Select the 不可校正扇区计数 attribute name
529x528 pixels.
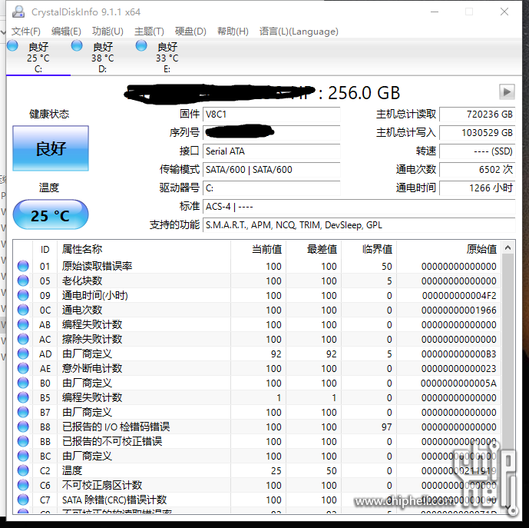pyautogui.click(x=102, y=485)
